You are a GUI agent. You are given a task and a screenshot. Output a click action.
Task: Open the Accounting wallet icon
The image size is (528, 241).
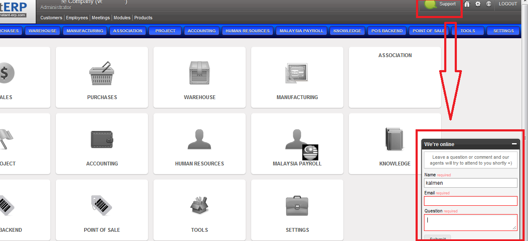(102, 139)
